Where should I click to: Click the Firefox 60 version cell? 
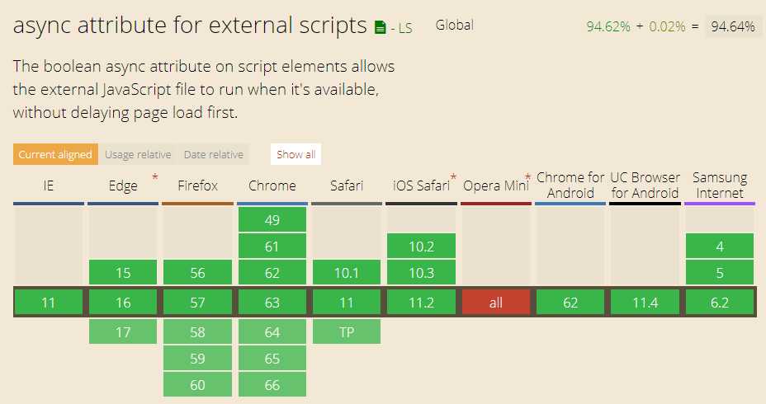click(197, 384)
